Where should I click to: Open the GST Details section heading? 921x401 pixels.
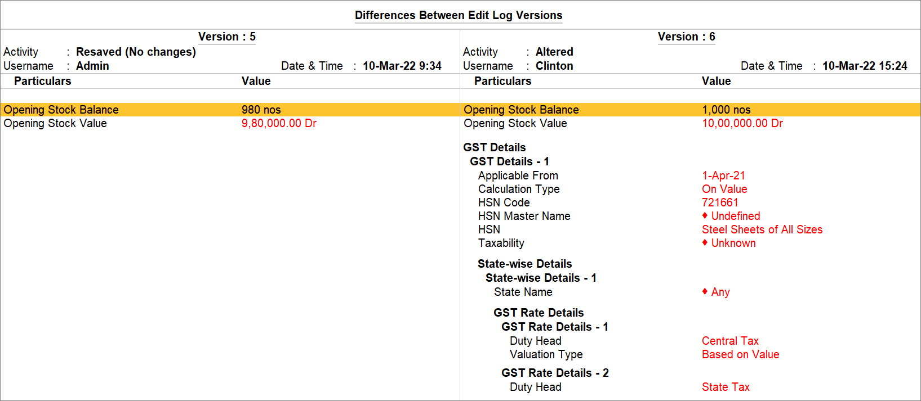tap(495, 147)
